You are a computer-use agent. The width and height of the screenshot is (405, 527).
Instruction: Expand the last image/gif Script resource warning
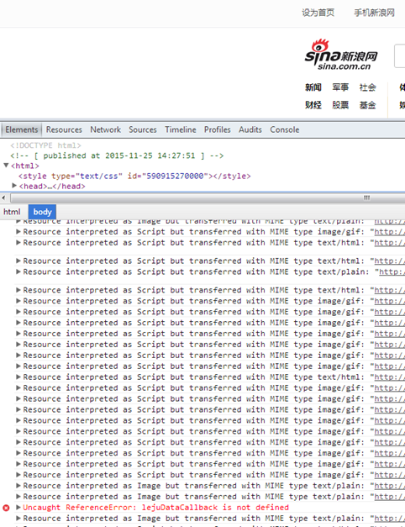coord(18,475)
